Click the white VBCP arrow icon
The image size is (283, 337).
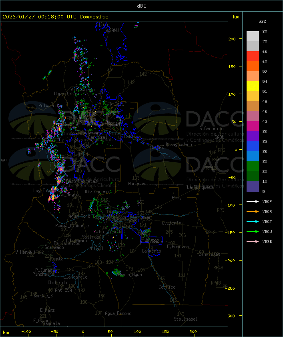253,201
